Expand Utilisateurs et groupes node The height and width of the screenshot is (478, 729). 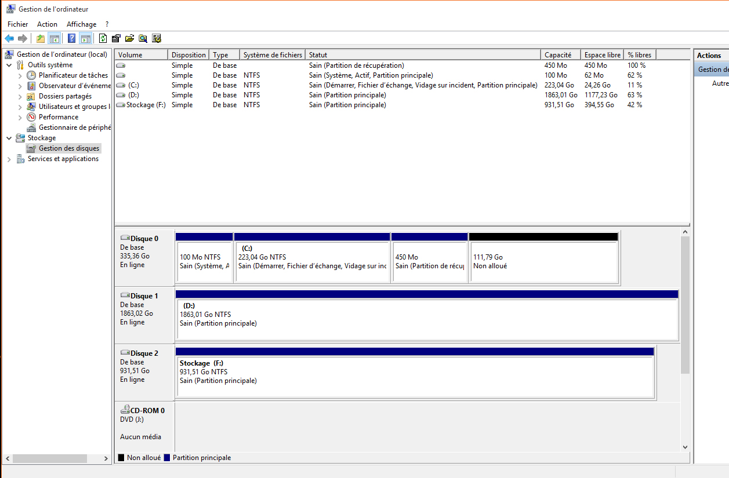point(20,107)
